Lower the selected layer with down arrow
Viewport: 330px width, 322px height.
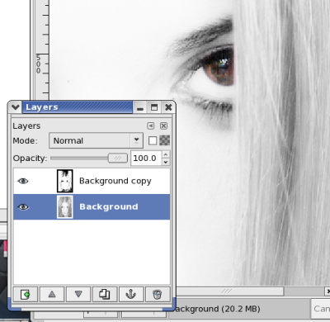pyautogui.click(x=78, y=294)
